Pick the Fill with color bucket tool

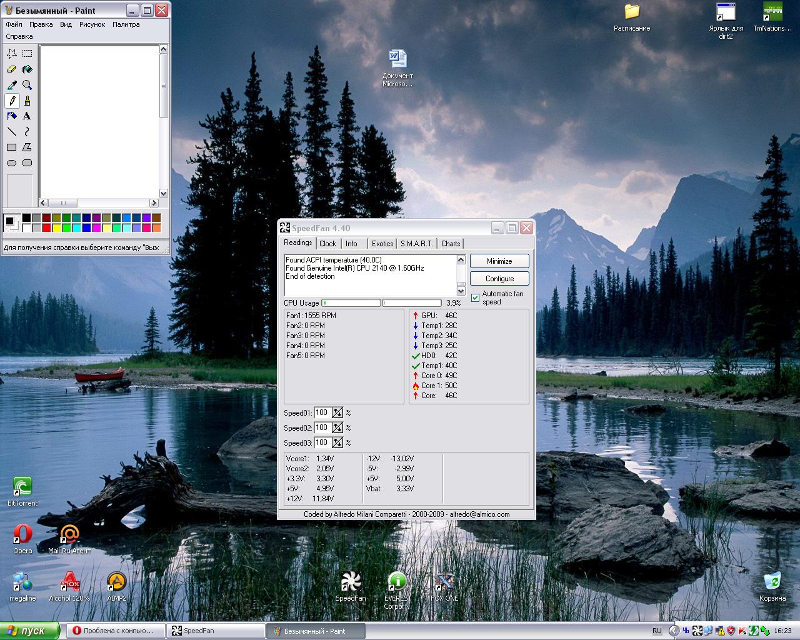click(27, 69)
